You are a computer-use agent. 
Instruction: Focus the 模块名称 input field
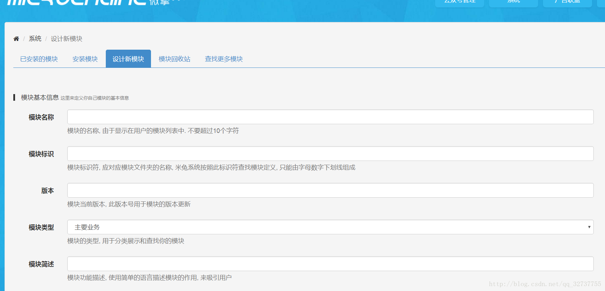coord(330,117)
